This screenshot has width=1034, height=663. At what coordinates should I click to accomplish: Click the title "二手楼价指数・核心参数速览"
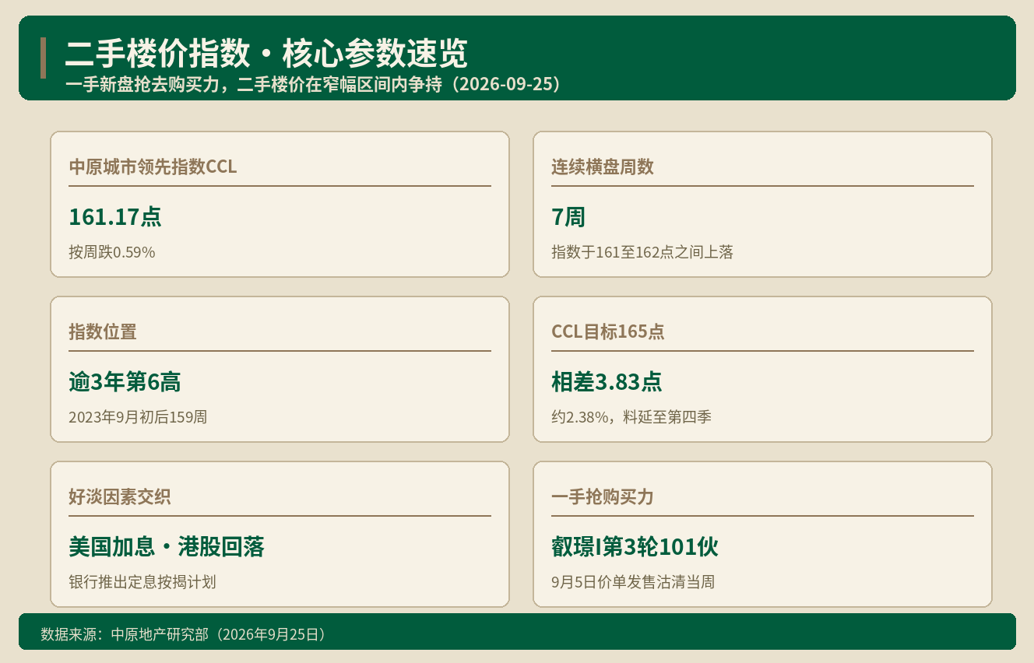[266, 54]
